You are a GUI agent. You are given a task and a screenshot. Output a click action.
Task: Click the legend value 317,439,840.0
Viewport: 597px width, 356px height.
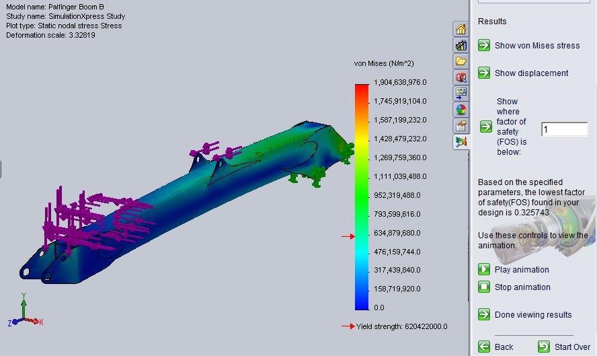(397, 270)
